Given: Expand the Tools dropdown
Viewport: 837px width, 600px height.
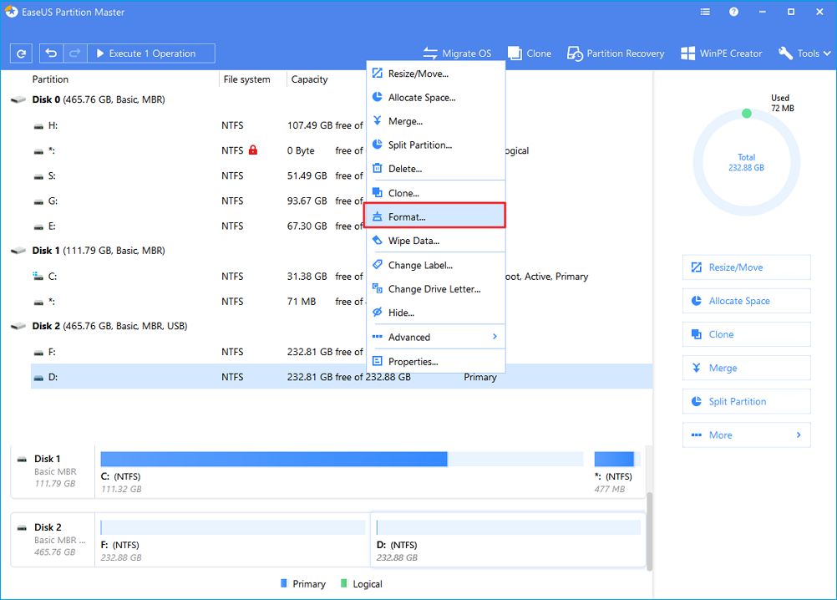Looking at the screenshot, I should (804, 53).
